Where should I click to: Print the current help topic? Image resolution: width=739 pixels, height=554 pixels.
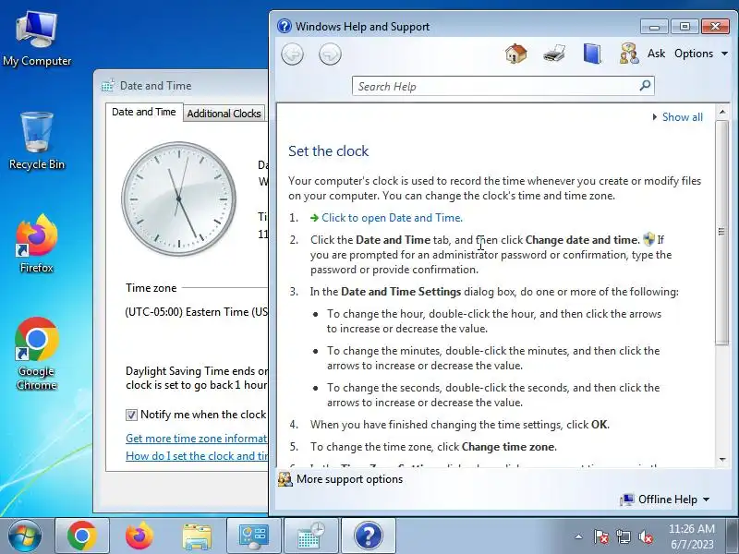[553, 54]
